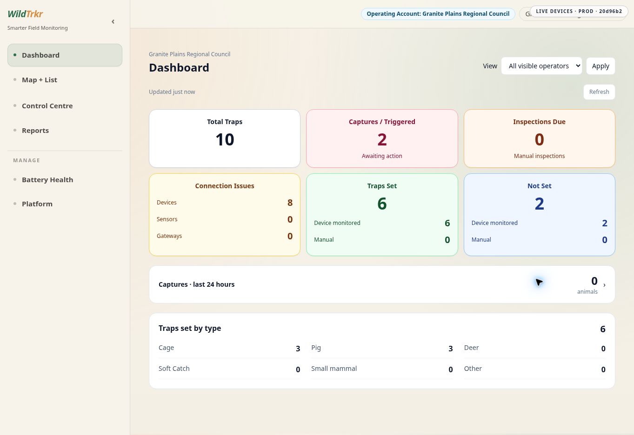Screen dimensions: 634x435
Task: Open Battery Health page
Action: pos(65,180)
